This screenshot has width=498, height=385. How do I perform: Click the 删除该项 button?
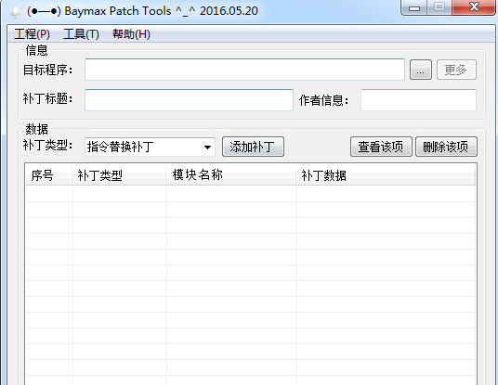coord(446,147)
